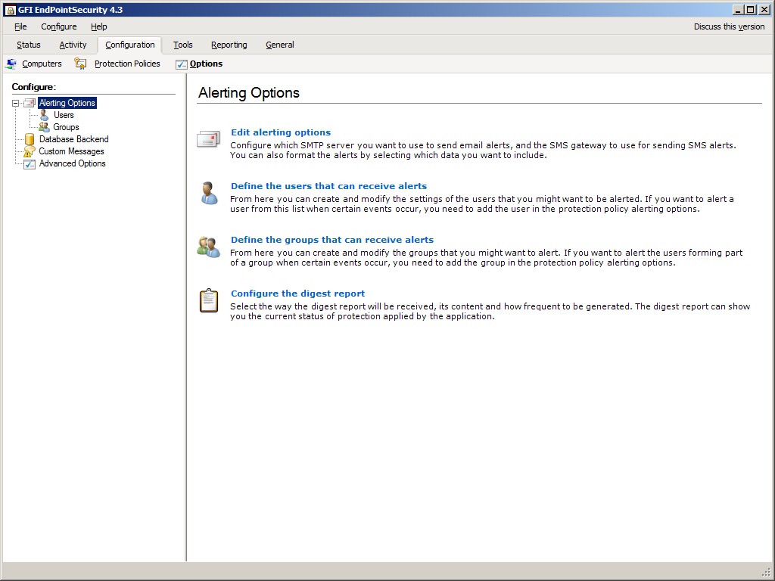Click the two-person icon beside Define the groups
Screen dimensions: 775x581
(x=208, y=247)
